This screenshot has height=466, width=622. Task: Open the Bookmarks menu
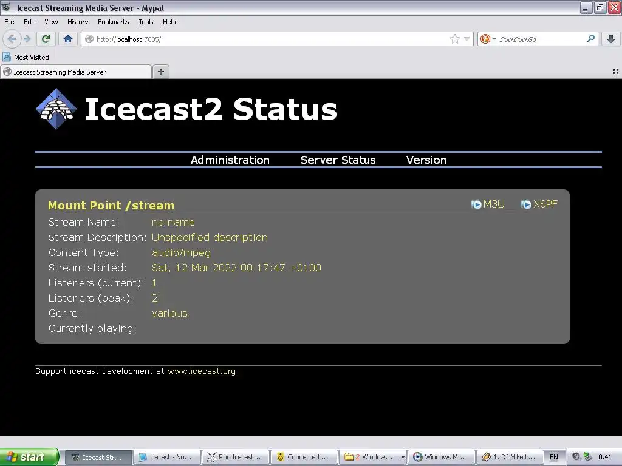[114, 22]
